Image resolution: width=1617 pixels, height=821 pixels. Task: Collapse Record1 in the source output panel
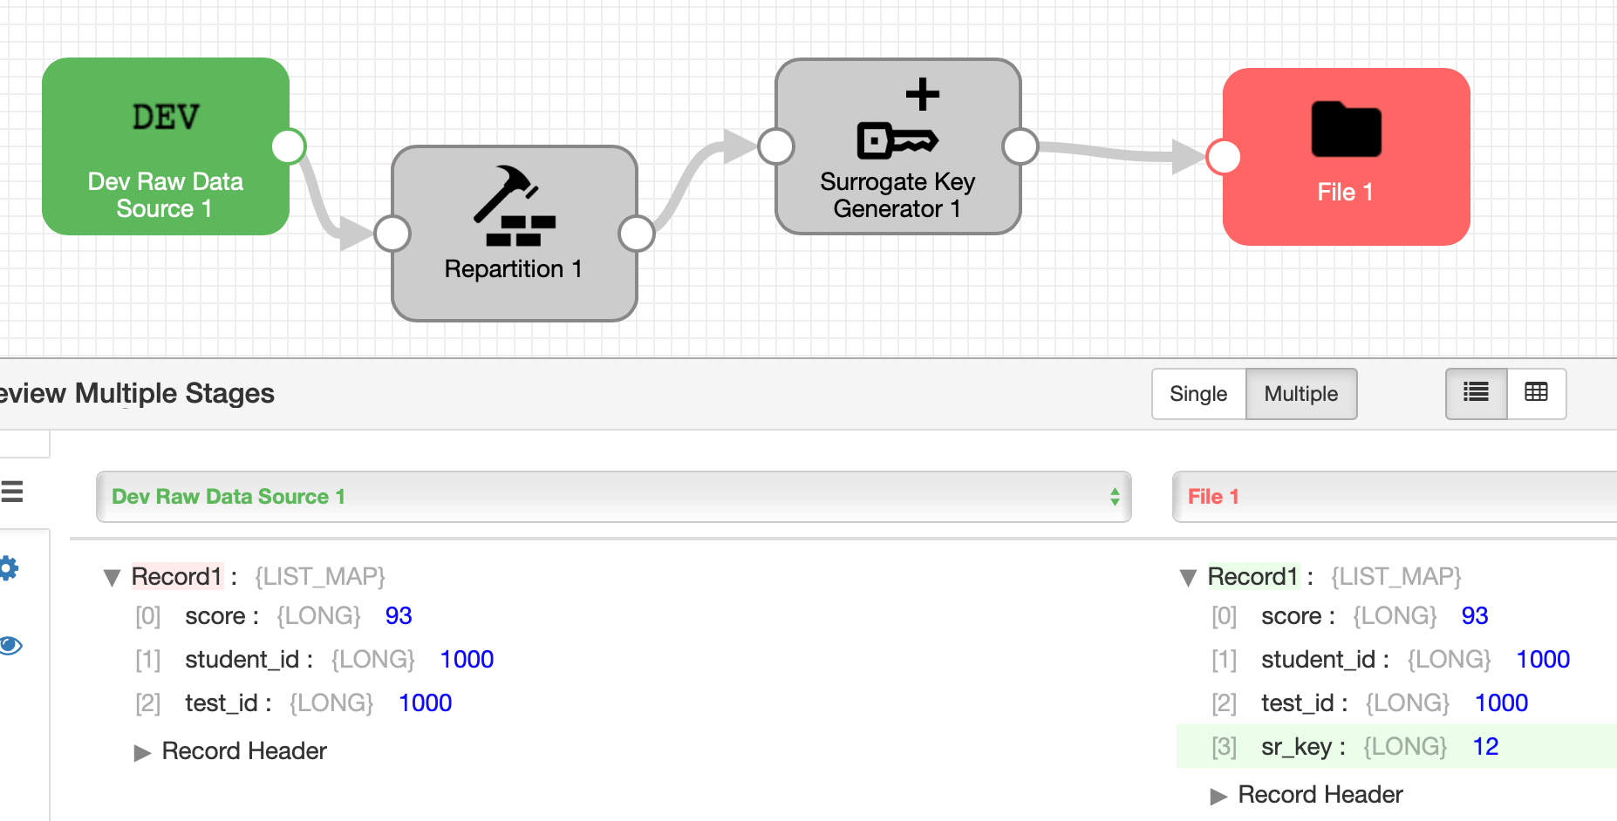[x=112, y=576]
